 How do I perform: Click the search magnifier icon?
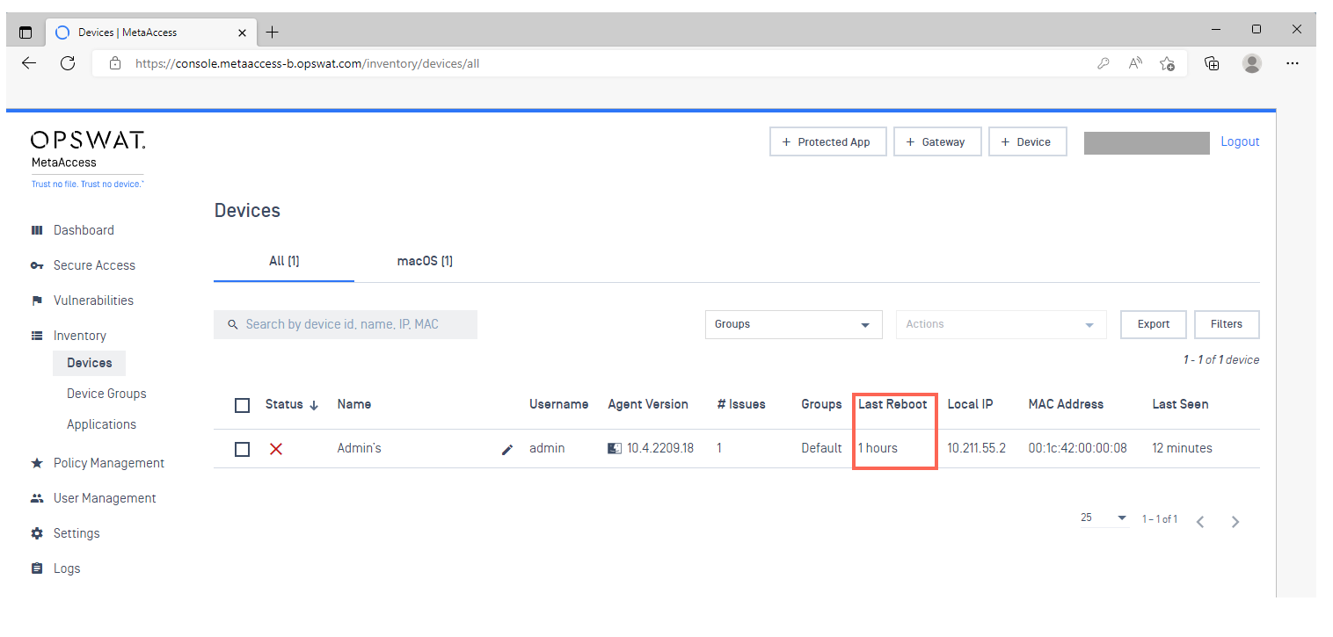coord(233,324)
